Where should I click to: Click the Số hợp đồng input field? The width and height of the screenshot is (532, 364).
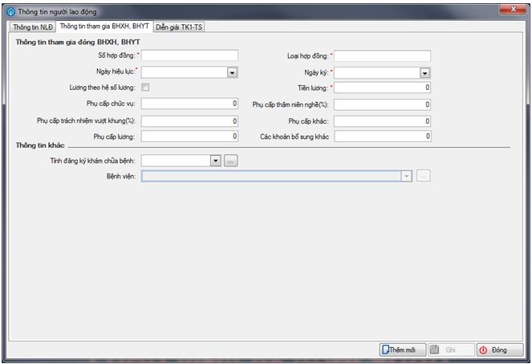pyautogui.click(x=189, y=55)
